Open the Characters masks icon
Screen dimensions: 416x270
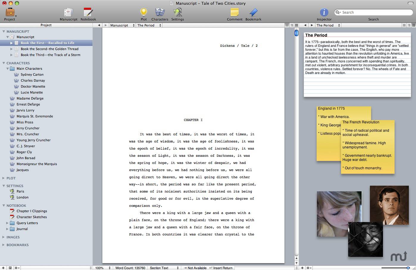pyautogui.click(x=160, y=13)
